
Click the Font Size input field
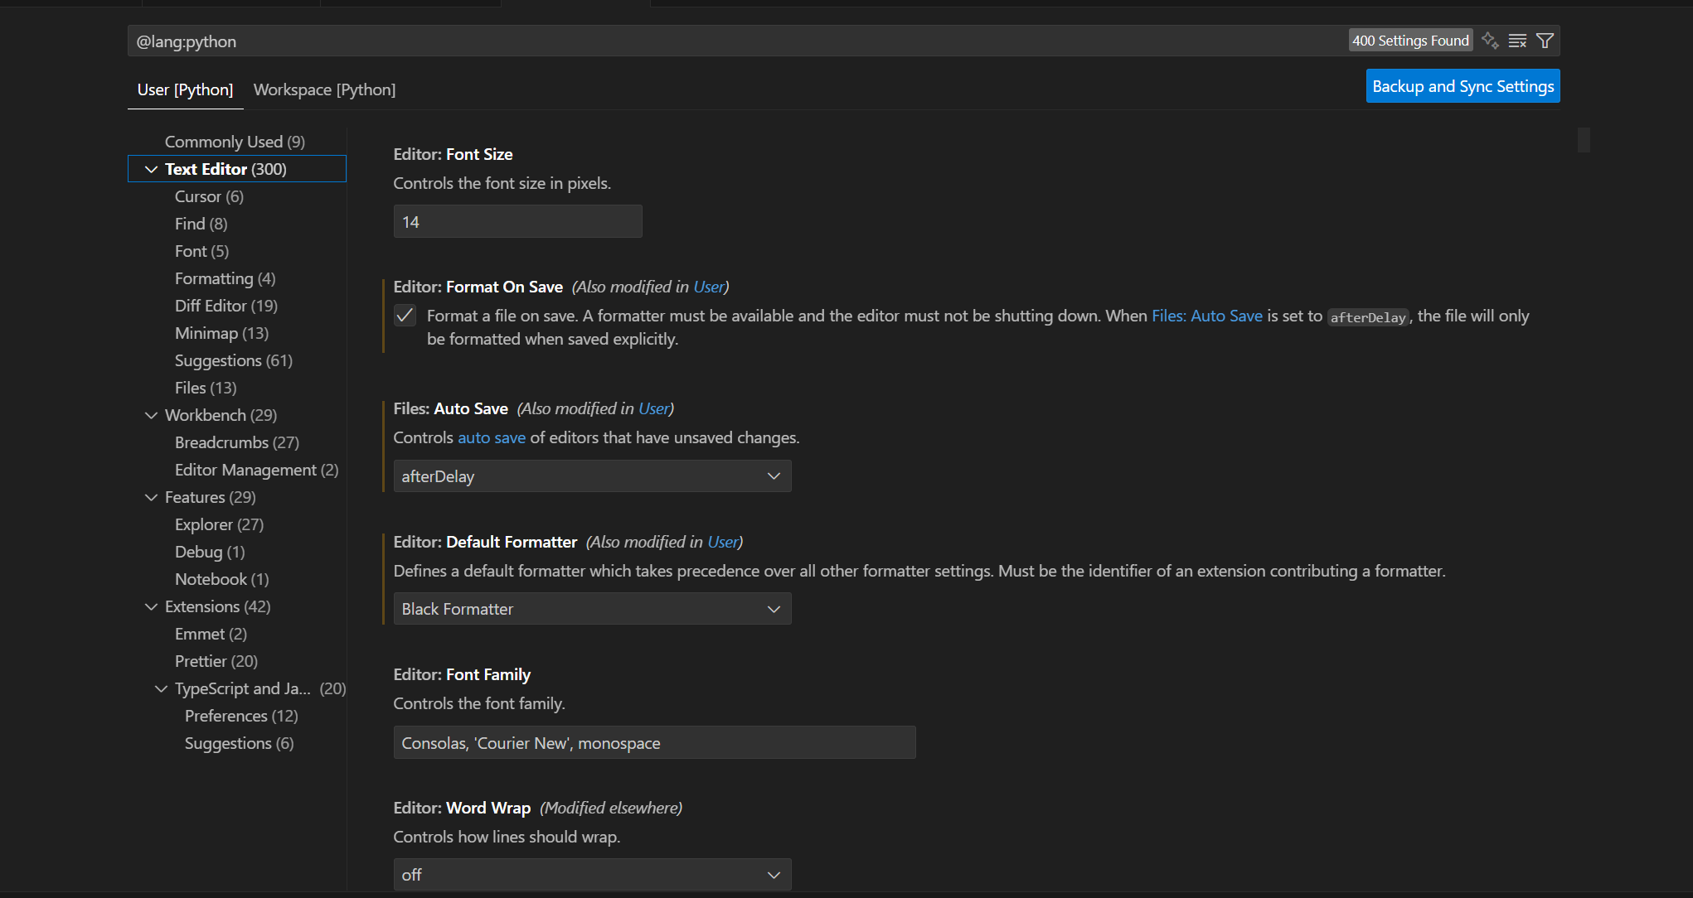517,222
